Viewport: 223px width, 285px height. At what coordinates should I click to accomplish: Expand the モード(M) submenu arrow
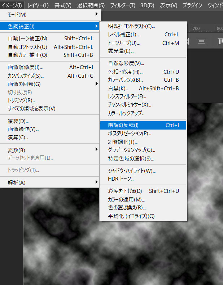tap(97, 14)
